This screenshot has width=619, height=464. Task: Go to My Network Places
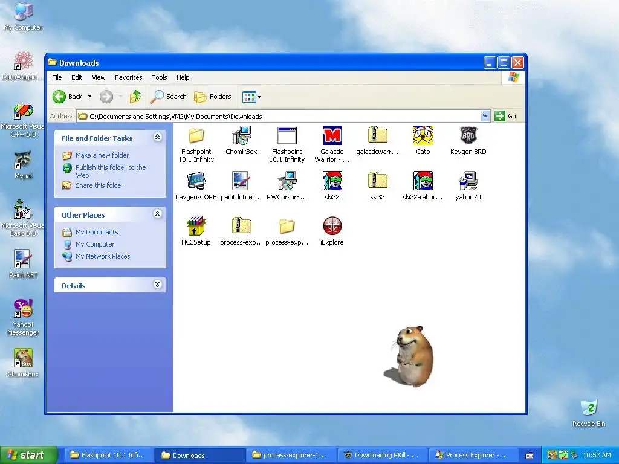103,256
